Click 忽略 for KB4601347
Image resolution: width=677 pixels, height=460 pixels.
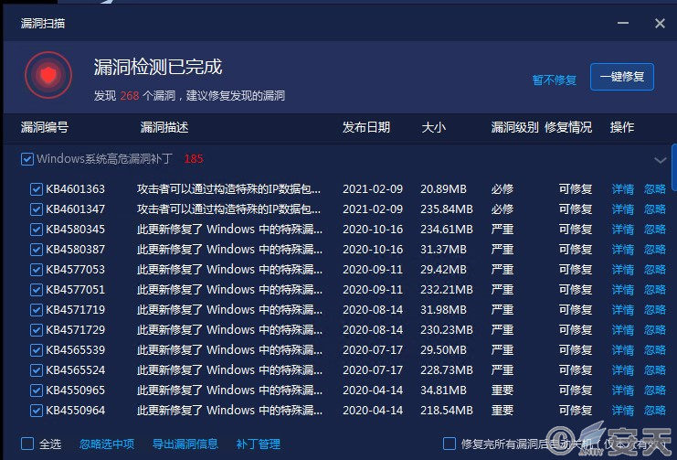pyautogui.click(x=654, y=209)
